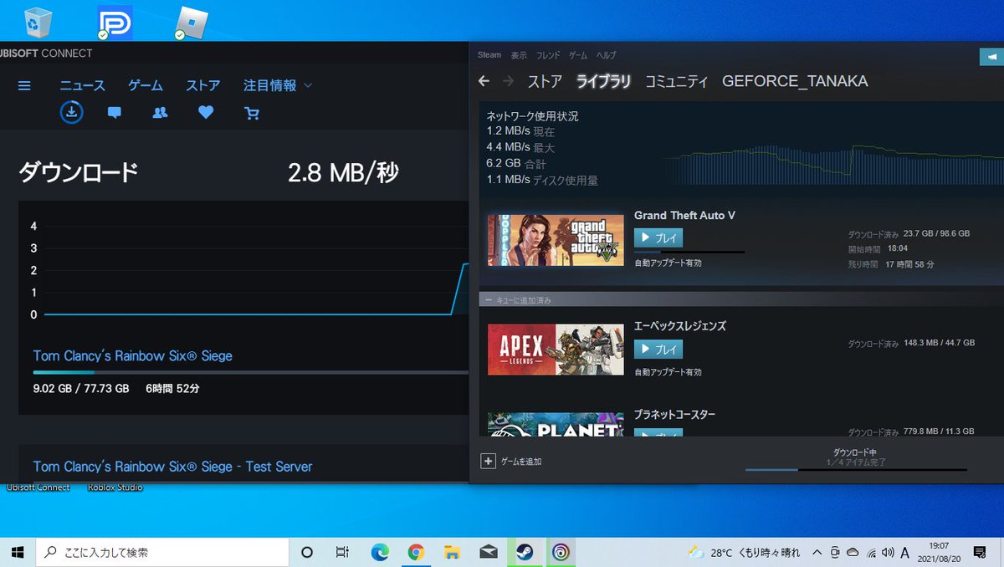Click IME indicator A in system tray
1004x567 pixels.
(905, 552)
